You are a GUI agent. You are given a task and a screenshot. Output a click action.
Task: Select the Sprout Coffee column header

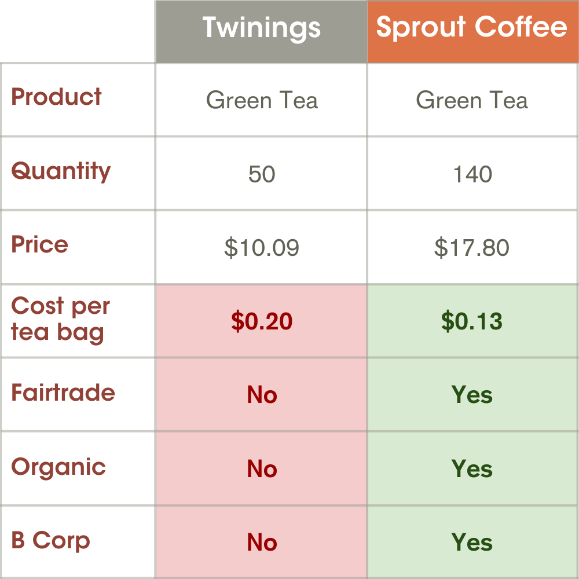point(472,28)
